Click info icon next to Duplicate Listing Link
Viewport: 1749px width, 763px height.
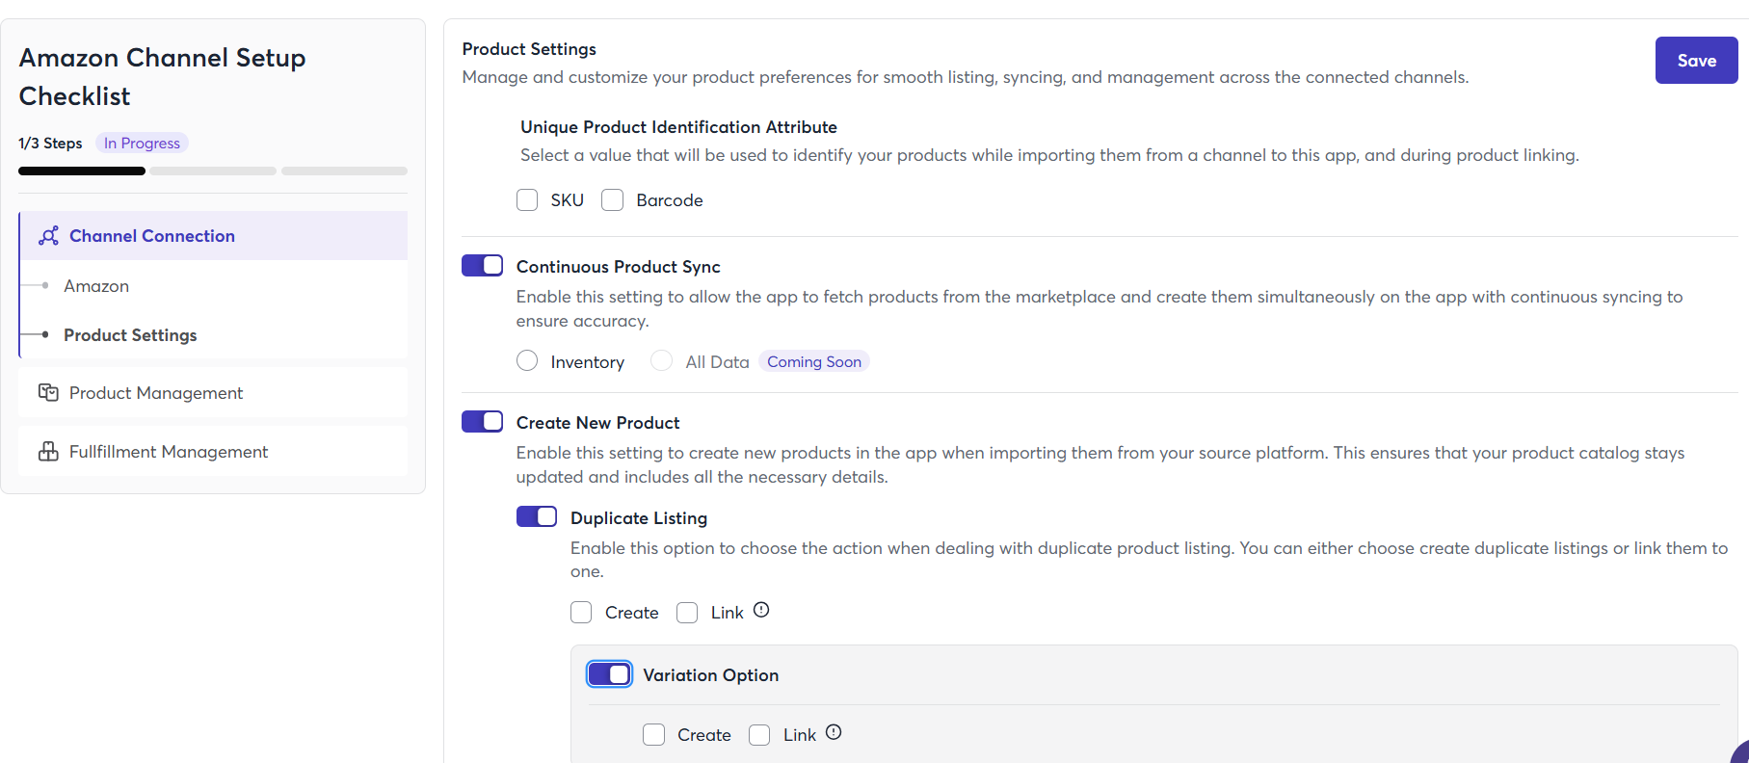coord(761,610)
